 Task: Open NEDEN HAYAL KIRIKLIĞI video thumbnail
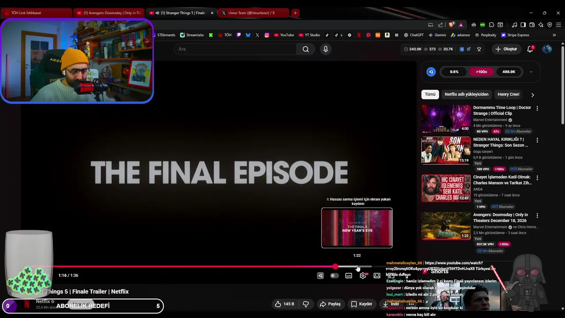point(446,151)
